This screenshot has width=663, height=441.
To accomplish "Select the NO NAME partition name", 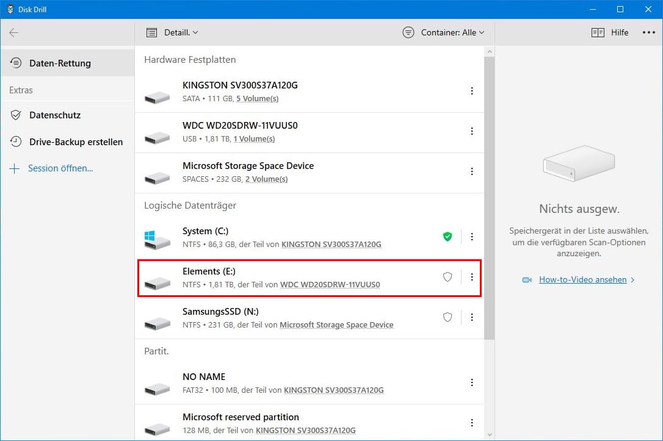I will [x=204, y=377].
